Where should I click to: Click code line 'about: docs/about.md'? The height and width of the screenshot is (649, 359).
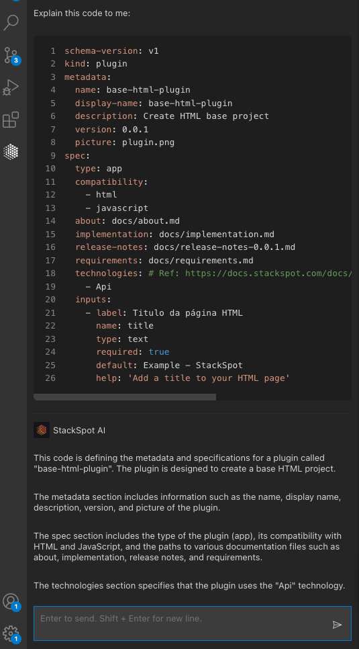coord(127,221)
